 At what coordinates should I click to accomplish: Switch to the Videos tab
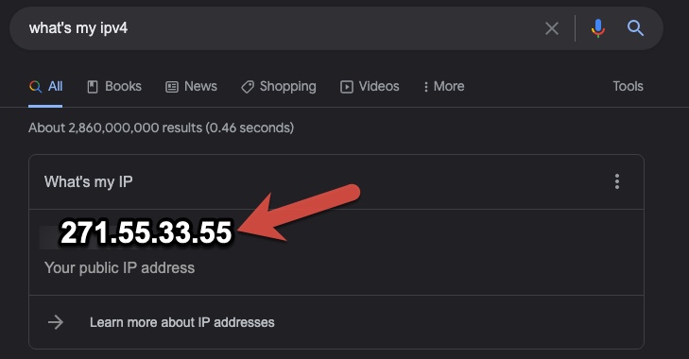click(370, 86)
